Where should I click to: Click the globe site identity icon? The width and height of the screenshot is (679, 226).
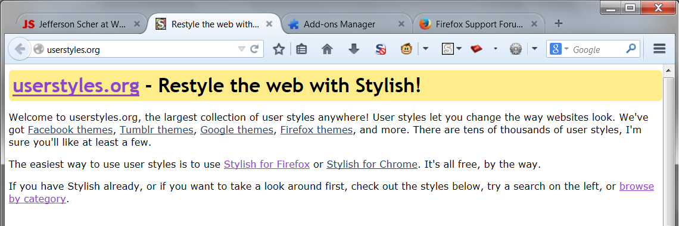point(39,49)
